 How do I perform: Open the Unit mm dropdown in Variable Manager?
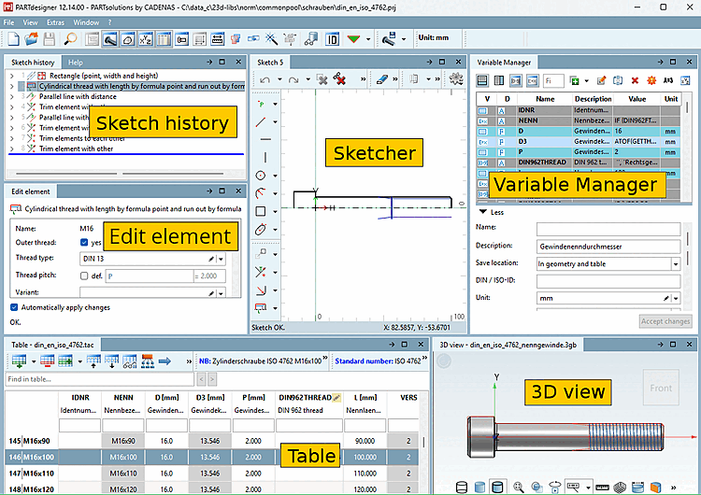[x=676, y=298]
